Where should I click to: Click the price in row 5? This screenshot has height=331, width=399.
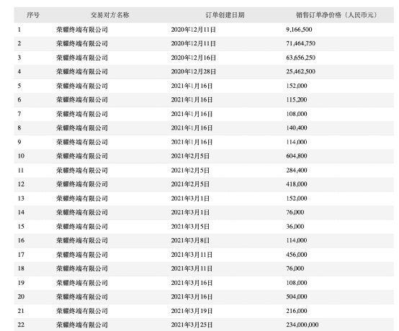pos(297,86)
